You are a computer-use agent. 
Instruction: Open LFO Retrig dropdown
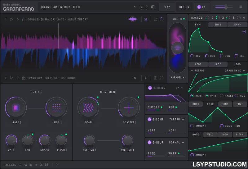197,71
